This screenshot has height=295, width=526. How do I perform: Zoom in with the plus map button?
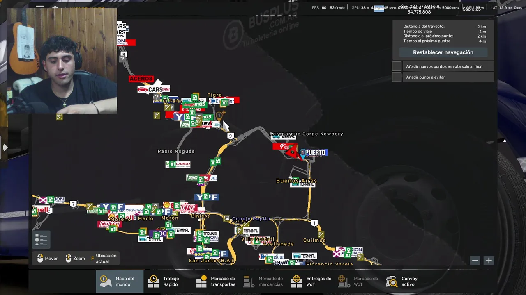pyautogui.click(x=489, y=261)
